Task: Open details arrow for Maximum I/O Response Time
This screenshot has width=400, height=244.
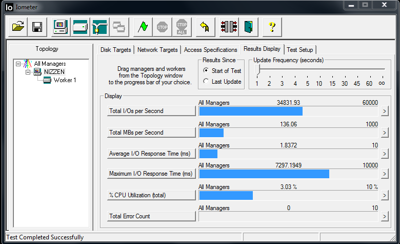Action: click(x=385, y=174)
